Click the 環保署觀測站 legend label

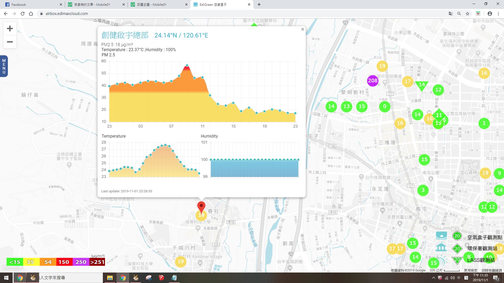point(482,248)
